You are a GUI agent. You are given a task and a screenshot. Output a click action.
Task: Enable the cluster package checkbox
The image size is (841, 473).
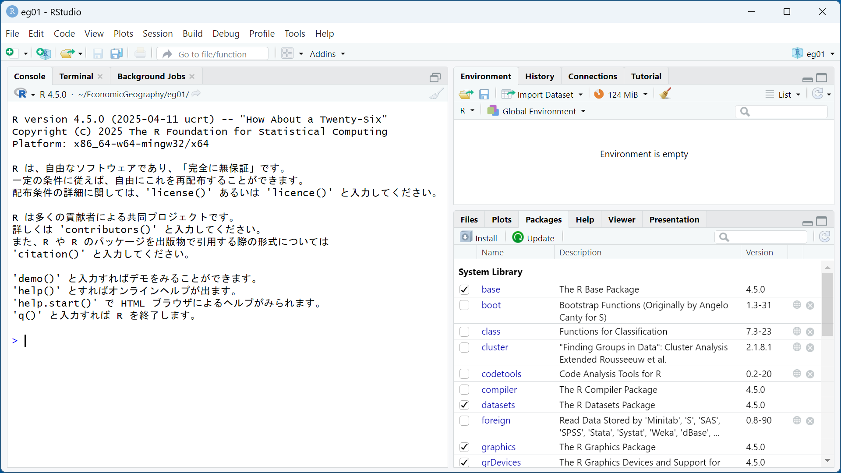(x=464, y=347)
